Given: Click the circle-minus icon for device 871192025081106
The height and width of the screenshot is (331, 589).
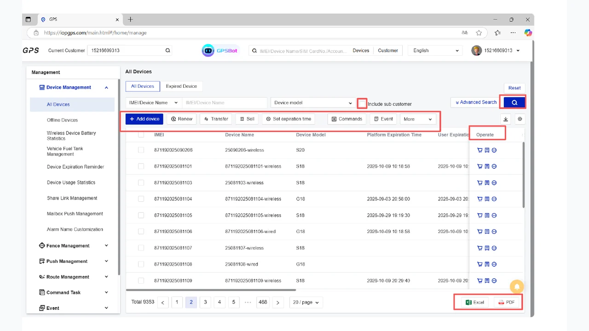Looking at the screenshot, I should click(x=494, y=232).
